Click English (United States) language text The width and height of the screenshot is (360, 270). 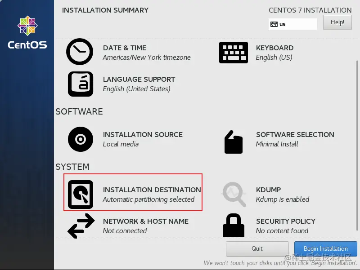tap(137, 89)
